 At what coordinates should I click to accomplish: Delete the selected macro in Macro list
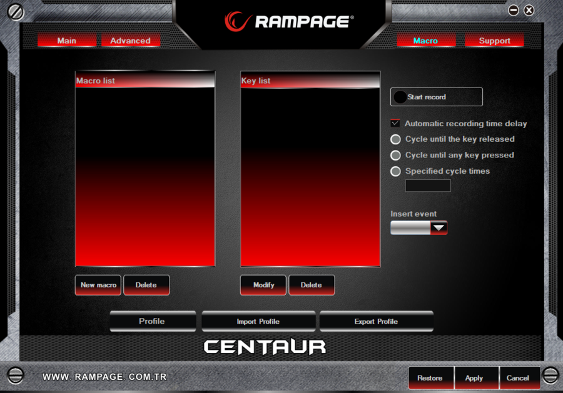coord(146,285)
